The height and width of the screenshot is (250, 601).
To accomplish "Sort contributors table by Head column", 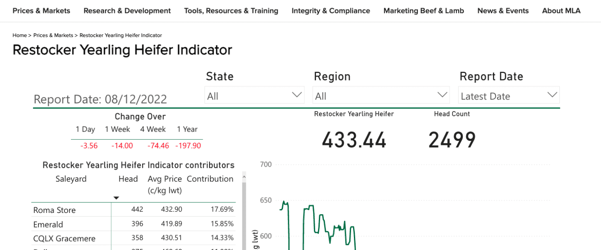I will point(128,179).
